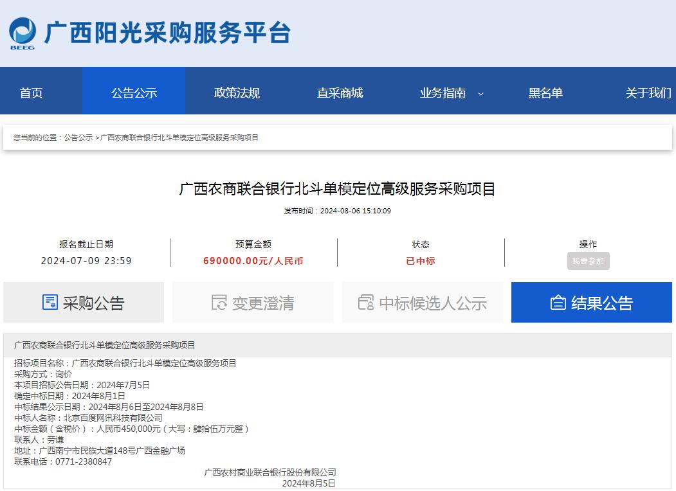The image size is (676, 491).
Task: Select the 采购方式:询价 line
Action: (42, 374)
